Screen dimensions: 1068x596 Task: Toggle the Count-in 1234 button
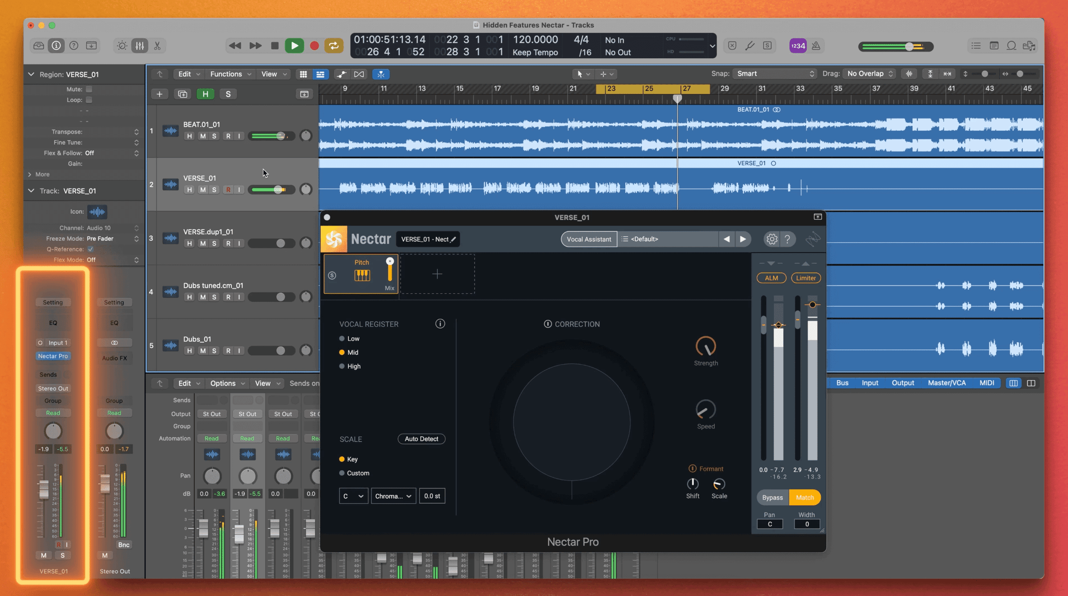[798, 45]
